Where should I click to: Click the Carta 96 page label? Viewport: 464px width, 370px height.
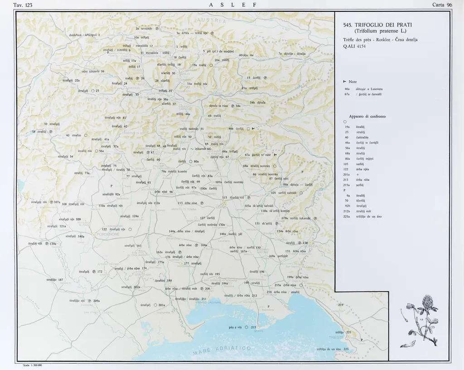pos(442,5)
